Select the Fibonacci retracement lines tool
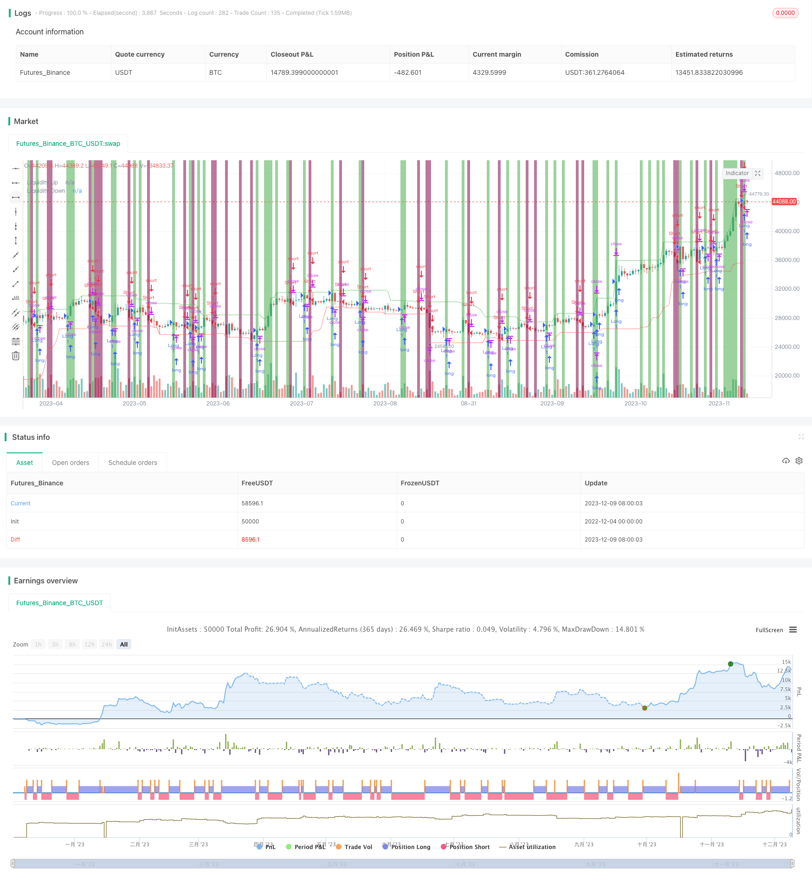Screen dimensions: 812x882 click(x=16, y=341)
